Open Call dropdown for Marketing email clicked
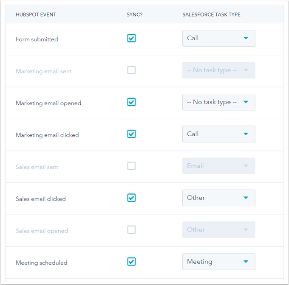Image resolution: width=289 pixels, height=285 pixels. pos(219,134)
